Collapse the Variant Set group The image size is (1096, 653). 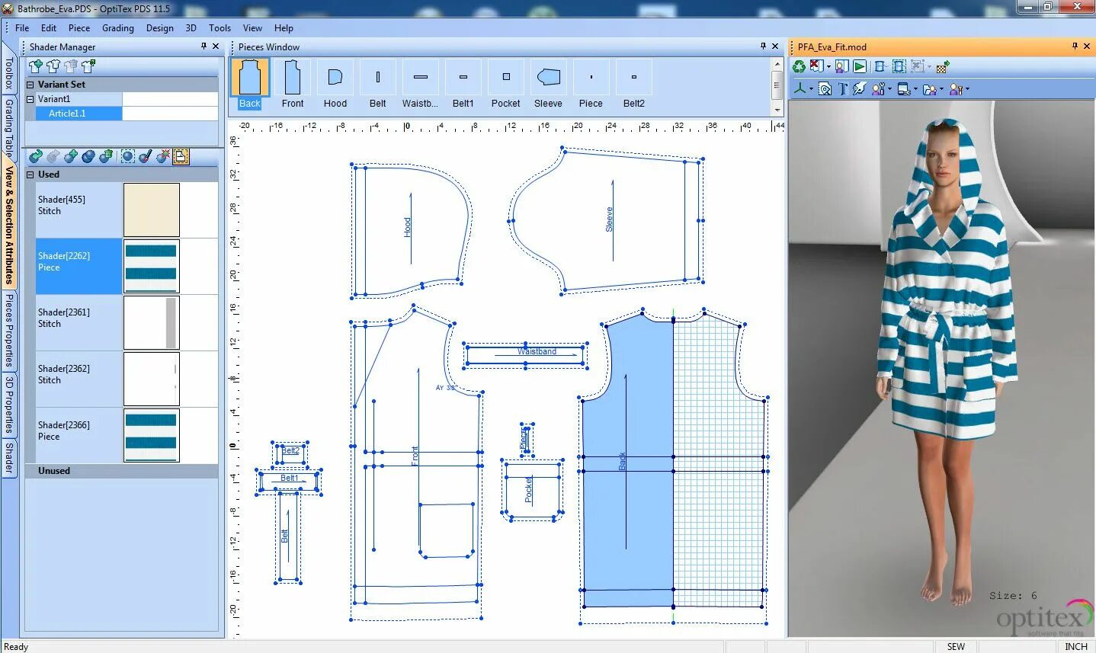(x=30, y=85)
